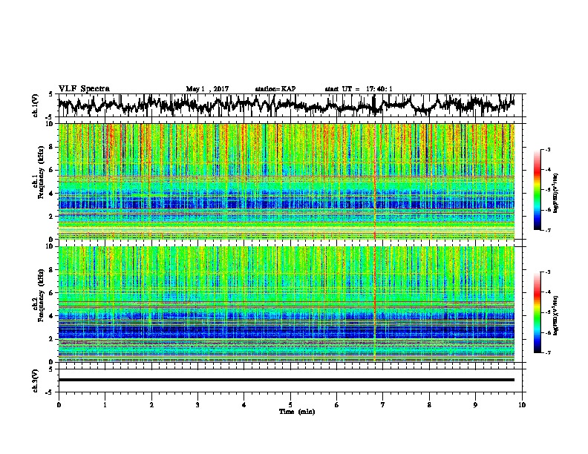
Task: Click the '10' frequency tick of ch.2 spectrogram
Action: pos(50,246)
